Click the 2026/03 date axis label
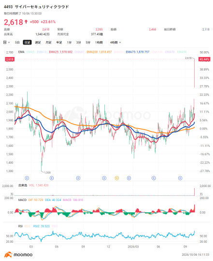The image size is (213, 261). (133, 246)
